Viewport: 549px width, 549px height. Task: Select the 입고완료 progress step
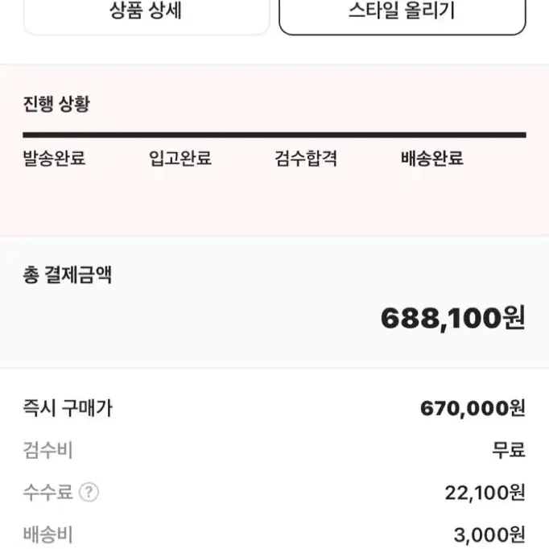[180, 159]
